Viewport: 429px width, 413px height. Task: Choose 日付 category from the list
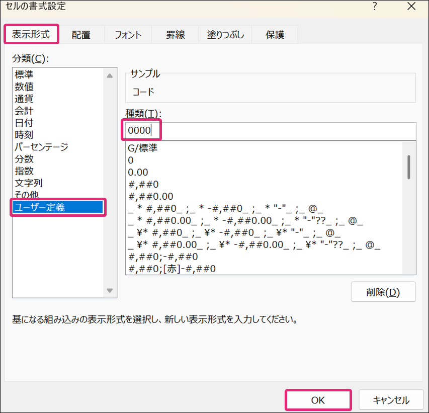(24, 123)
